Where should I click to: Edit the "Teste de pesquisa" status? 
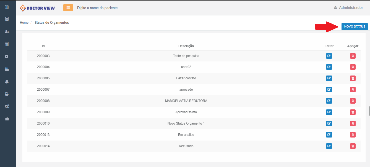click(329, 56)
